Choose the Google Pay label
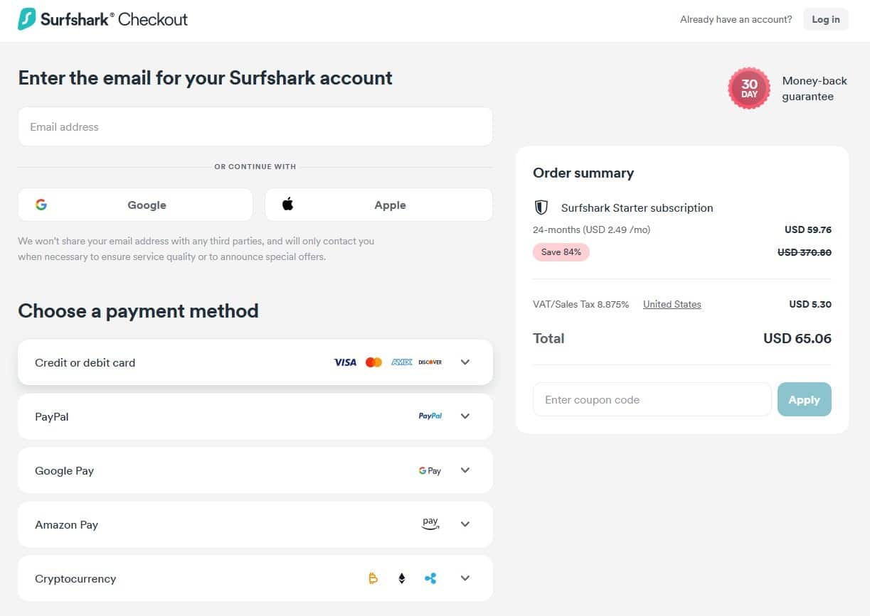The width and height of the screenshot is (870, 616). pyautogui.click(x=64, y=470)
